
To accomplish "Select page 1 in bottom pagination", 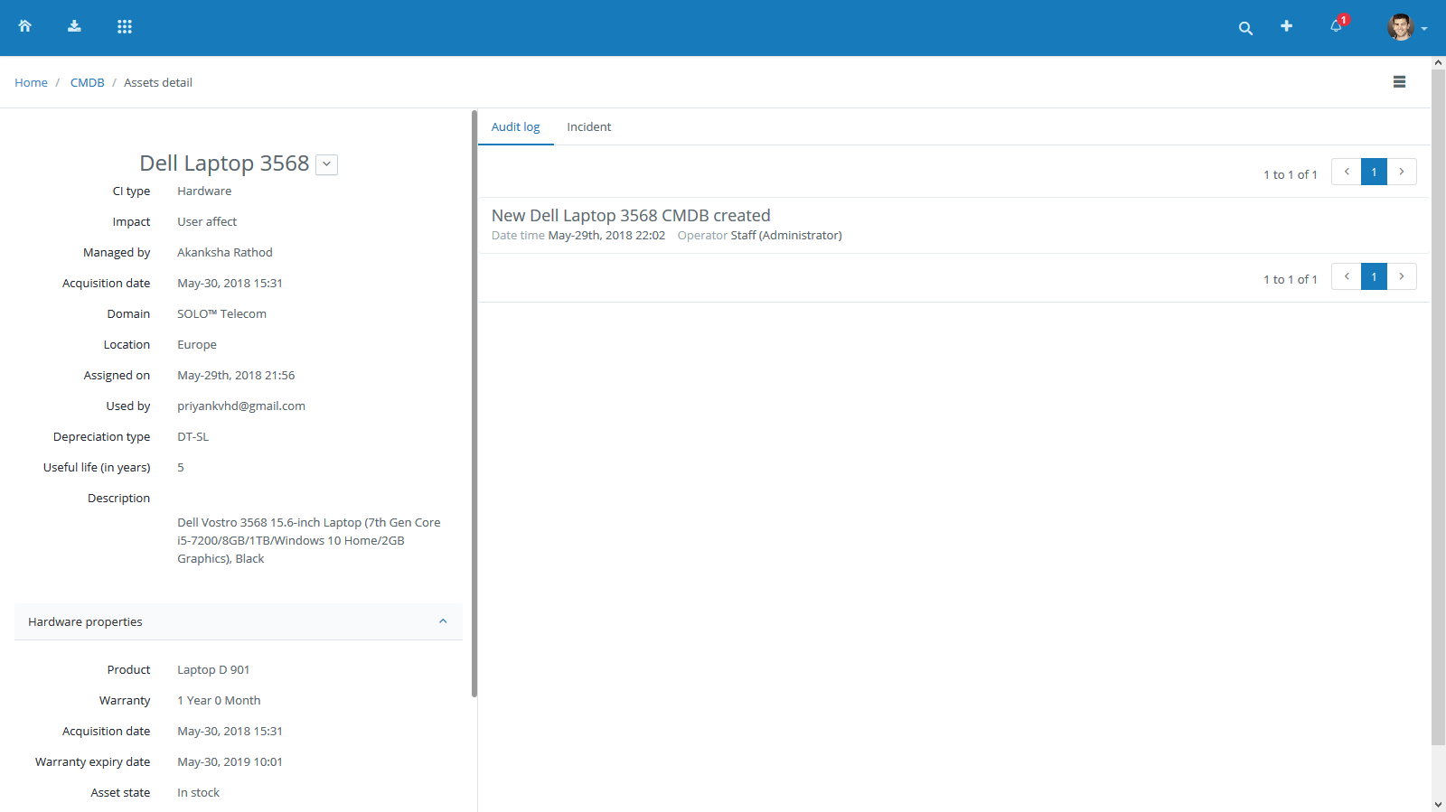I will [x=1374, y=276].
